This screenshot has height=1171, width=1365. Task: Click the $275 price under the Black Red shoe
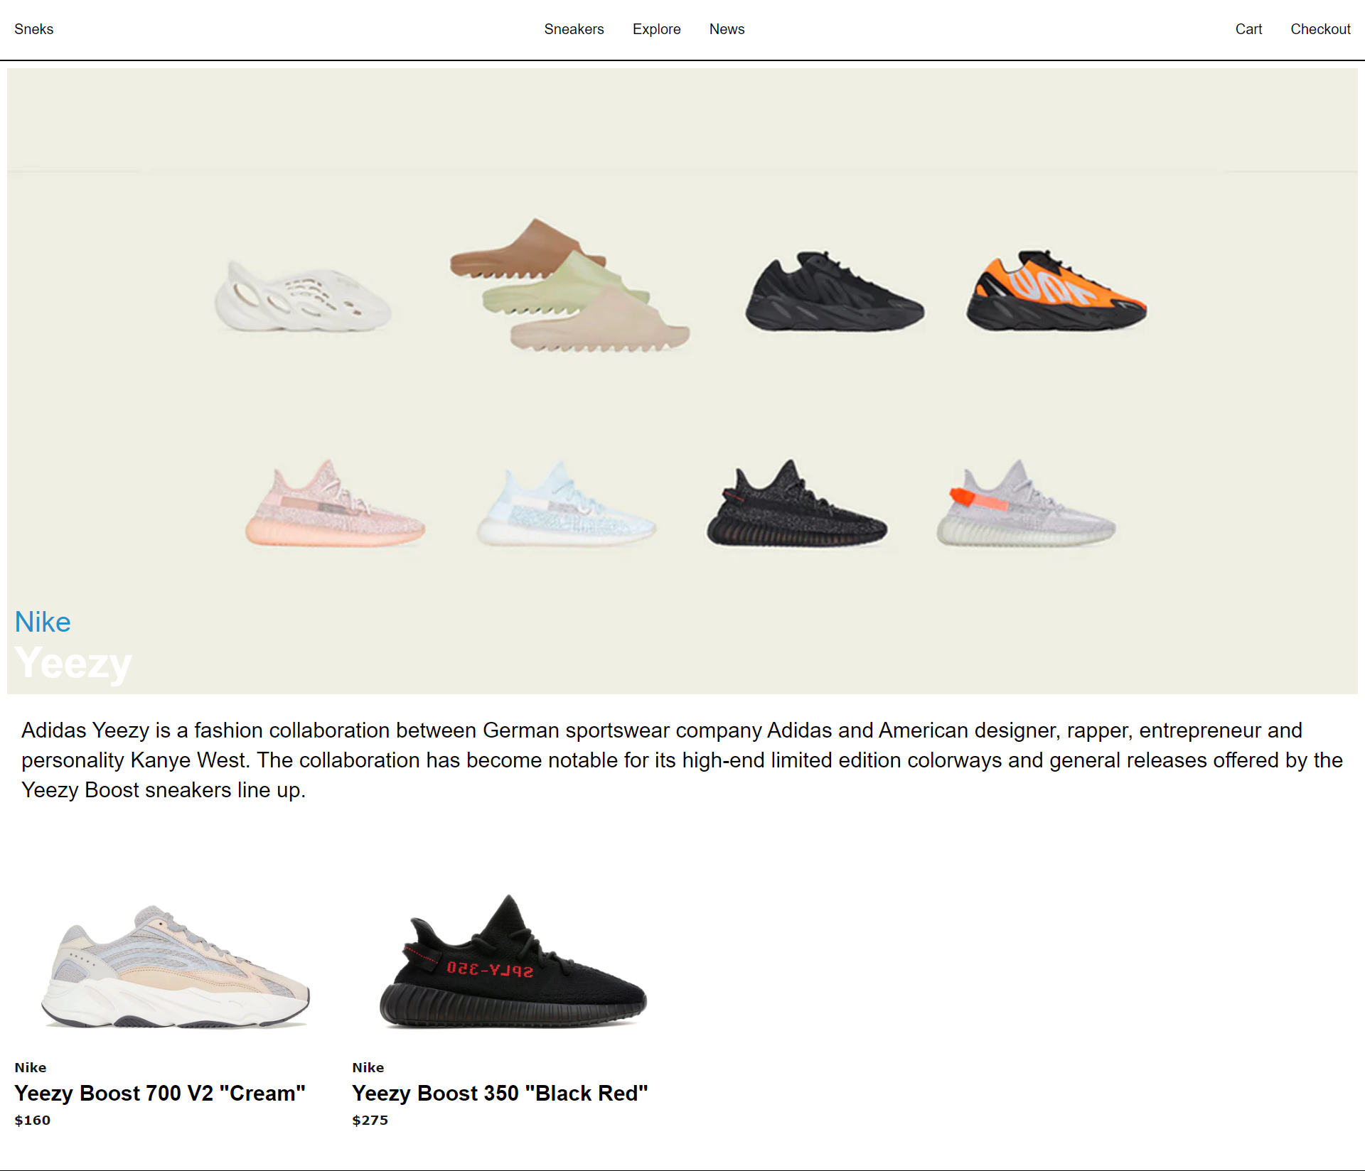(370, 1120)
